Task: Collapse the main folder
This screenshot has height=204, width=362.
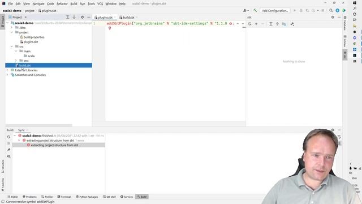Action: click(x=16, y=51)
